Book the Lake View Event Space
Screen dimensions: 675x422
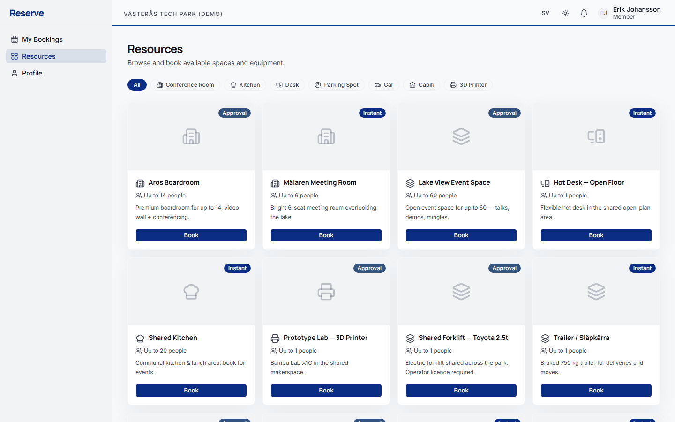click(461, 235)
